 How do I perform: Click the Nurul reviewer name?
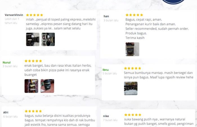(x=6, y=62)
